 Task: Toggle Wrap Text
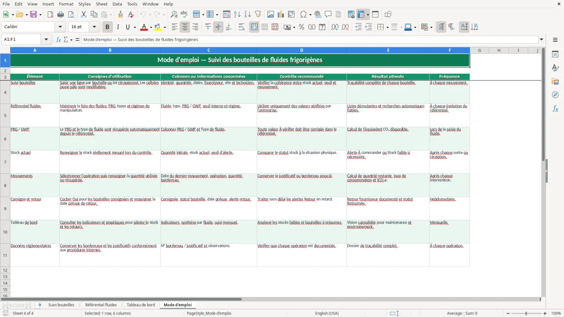(x=242, y=27)
